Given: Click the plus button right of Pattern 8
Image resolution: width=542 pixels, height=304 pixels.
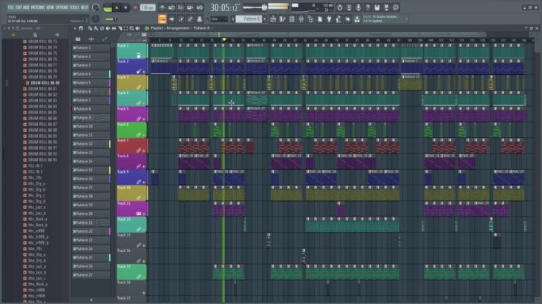Looking at the screenshot, I should click(265, 19).
